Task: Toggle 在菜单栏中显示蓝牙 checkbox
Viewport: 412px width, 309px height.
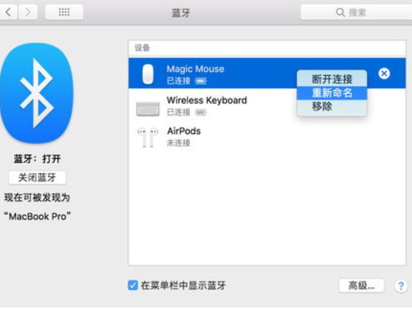Action: (133, 285)
